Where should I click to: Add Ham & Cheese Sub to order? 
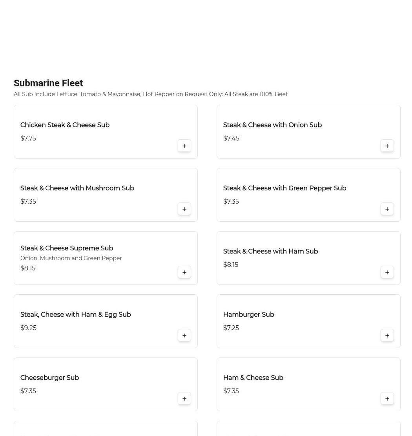point(387,399)
